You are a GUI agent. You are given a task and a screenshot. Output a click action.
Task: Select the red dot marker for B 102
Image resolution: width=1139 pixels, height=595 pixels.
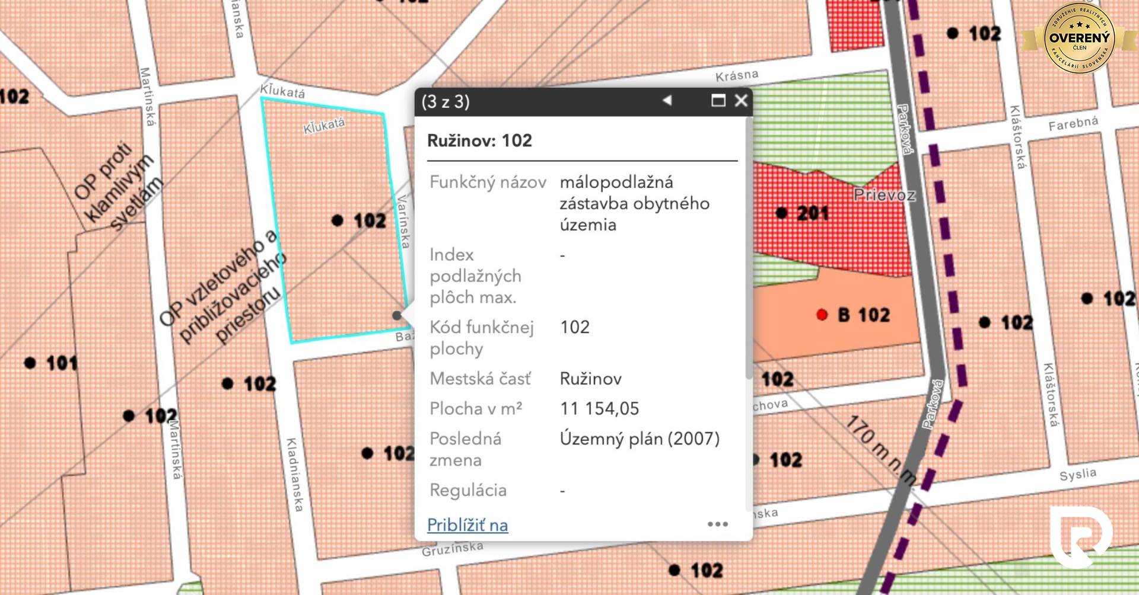click(x=822, y=315)
